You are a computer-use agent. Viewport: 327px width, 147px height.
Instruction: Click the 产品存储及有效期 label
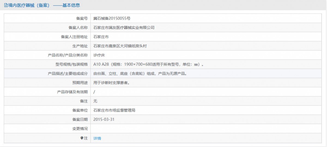pyautogui.click(x=72, y=92)
